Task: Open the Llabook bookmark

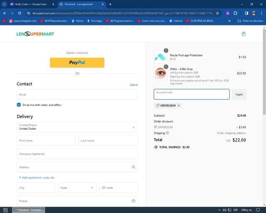Action: point(176,21)
